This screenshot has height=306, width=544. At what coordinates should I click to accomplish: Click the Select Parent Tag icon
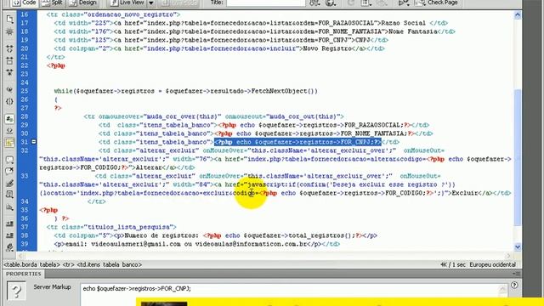(x=9, y=90)
